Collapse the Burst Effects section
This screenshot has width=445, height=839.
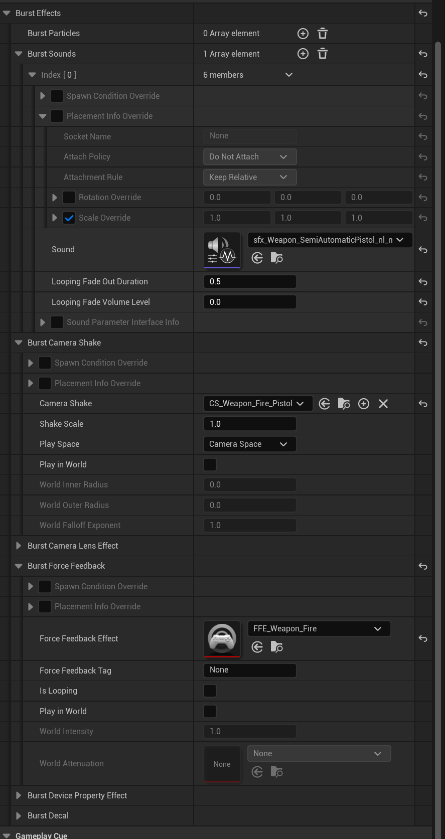[7, 13]
